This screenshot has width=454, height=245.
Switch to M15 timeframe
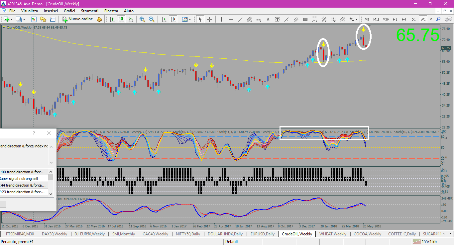pyautogui.click(x=376, y=19)
